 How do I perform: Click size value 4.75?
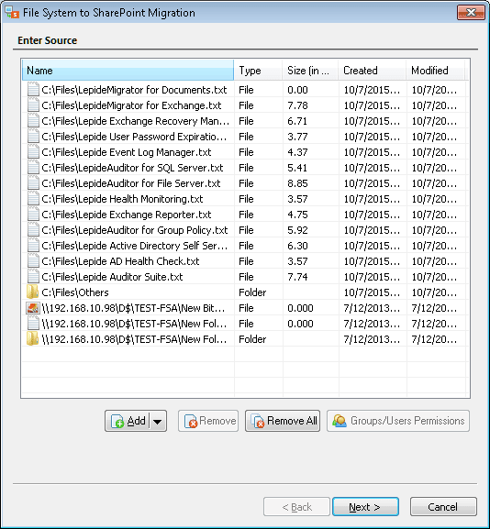(x=297, y=215)
